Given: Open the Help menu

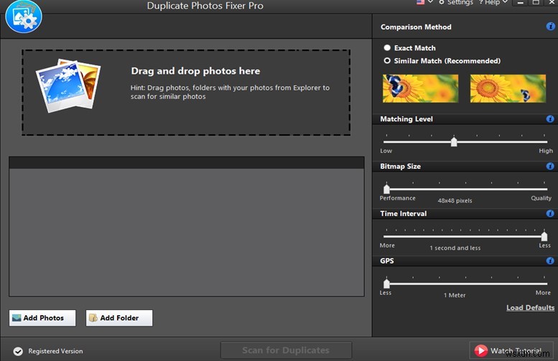Looking at the screenshot, I should [x=493, y=2].
